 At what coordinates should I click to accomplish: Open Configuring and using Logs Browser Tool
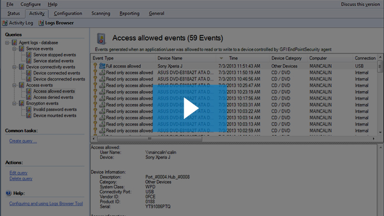coord(46,204)
